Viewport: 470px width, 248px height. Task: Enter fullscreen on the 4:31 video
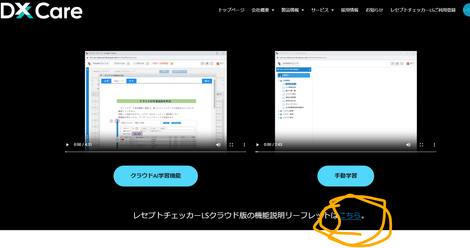pos(231,145)
